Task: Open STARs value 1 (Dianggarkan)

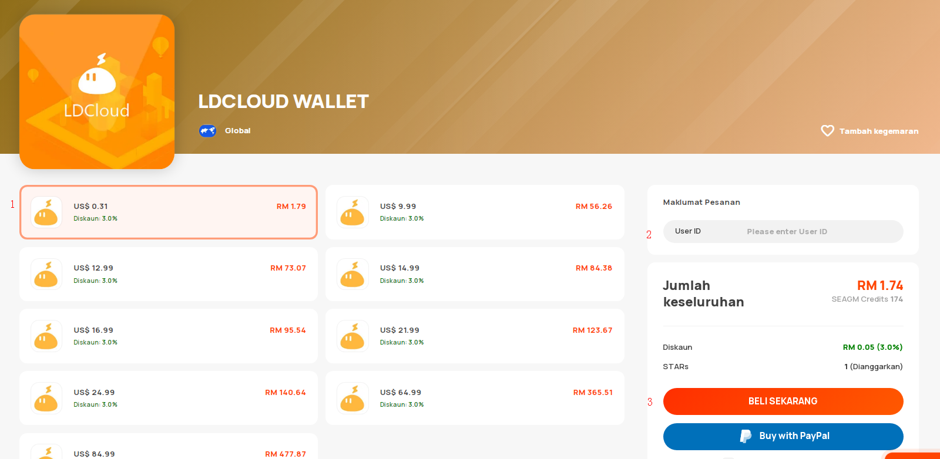Action: 874,367
